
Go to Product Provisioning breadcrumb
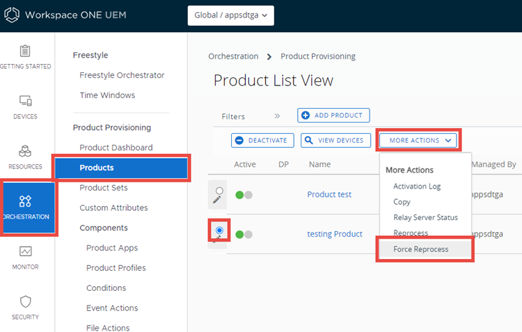318,56
